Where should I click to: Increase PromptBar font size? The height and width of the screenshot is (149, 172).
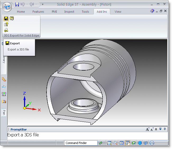(x=148, y=129)
